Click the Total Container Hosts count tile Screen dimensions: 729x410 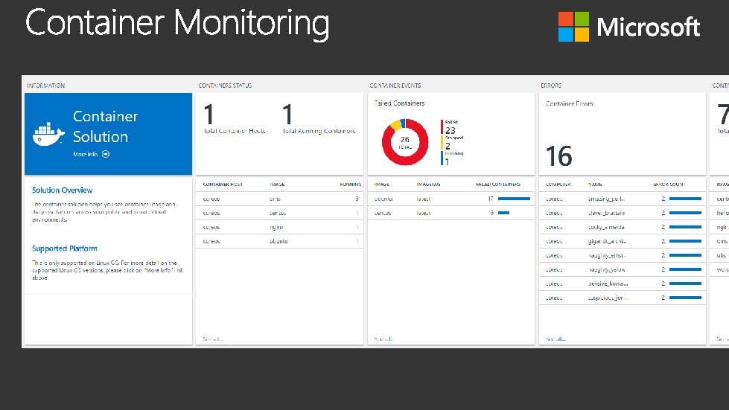click(235, 119)
